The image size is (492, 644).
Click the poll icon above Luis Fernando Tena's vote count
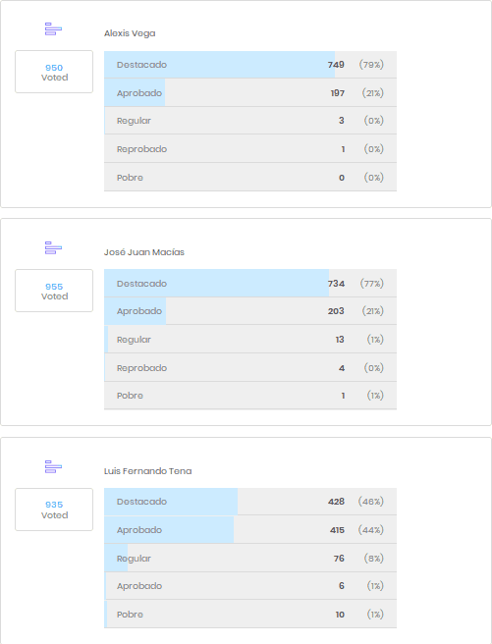click(x=53, y=467)
